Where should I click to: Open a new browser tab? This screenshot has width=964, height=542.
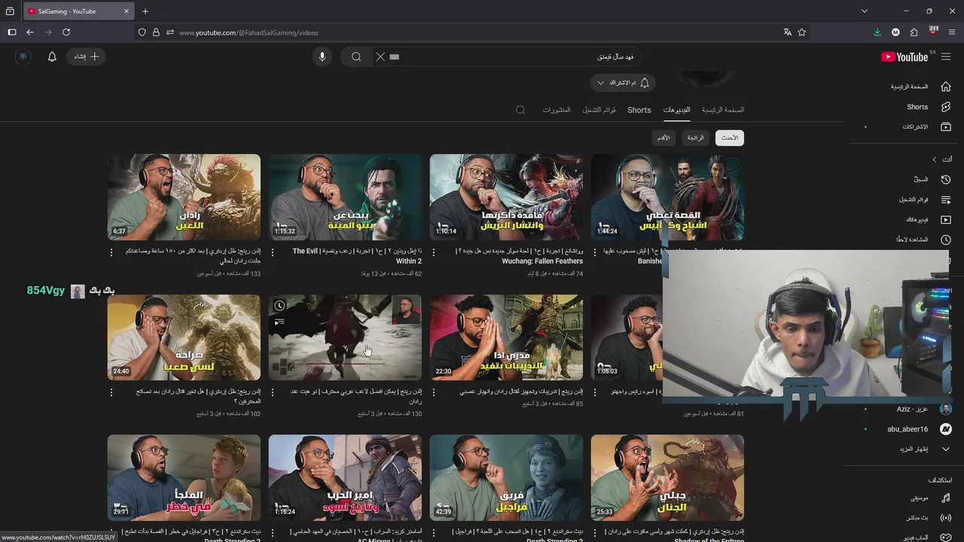[x=145, y=11]
